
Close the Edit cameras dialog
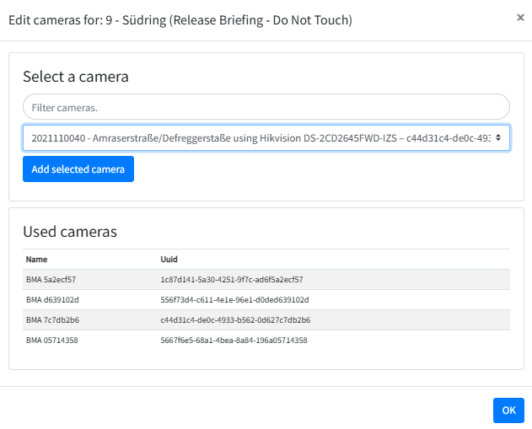(x=520, y=18)
